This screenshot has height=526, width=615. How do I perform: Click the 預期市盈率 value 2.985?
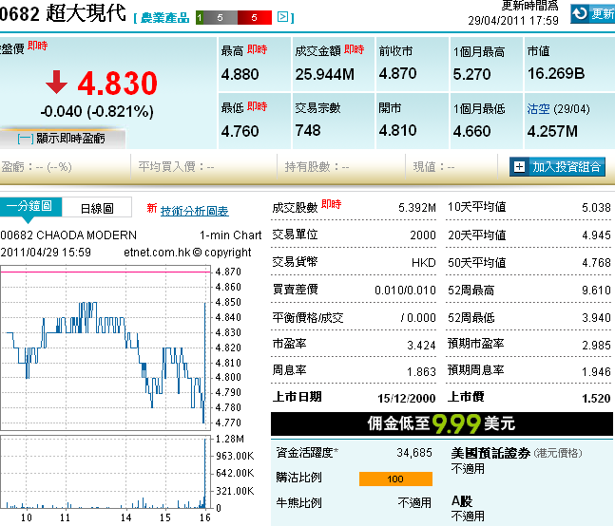point(596,345)
